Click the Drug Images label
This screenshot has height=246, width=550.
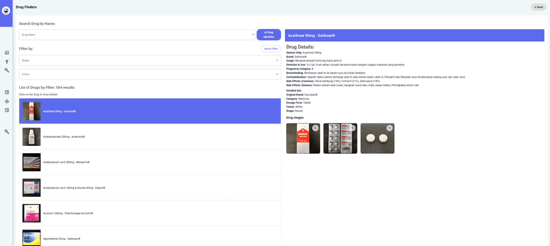tap(295, 117)
